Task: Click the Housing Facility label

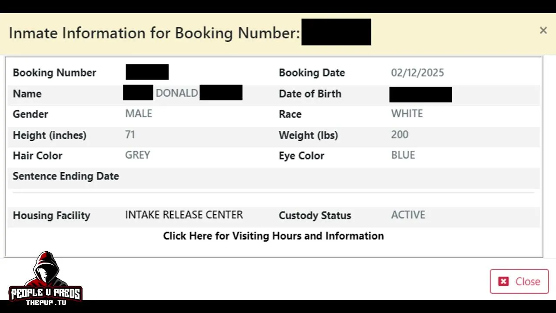Action: coord(51,216)
